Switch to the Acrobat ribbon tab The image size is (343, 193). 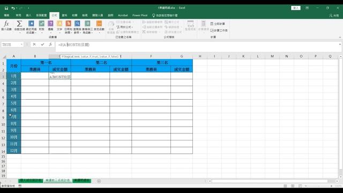tap(123, 16)
